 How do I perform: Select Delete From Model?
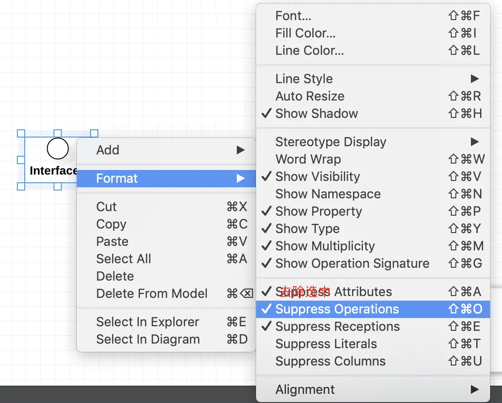click(152, 294)
